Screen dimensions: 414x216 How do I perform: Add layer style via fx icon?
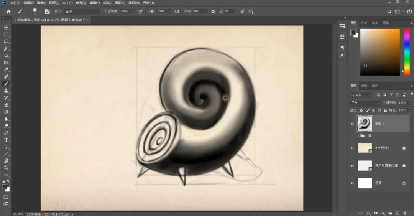(x=368, y=213)
